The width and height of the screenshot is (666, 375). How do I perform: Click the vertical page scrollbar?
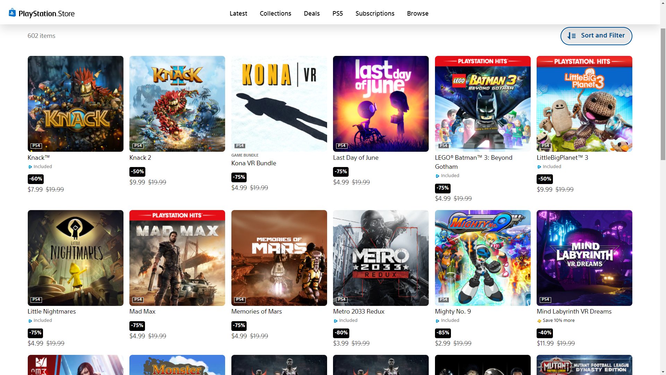click(x=663, y=94)
